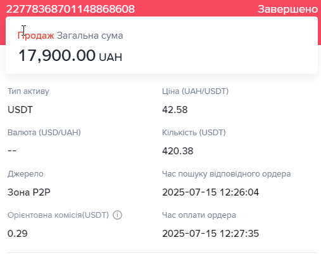The height and width of the screenshot is (254, 321).
Task: Click the Валюта (USD/UAH) label
Action: point(44,133)
